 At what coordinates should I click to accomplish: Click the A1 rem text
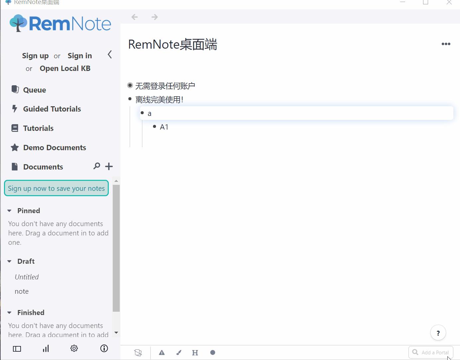[x=164, y=127]
